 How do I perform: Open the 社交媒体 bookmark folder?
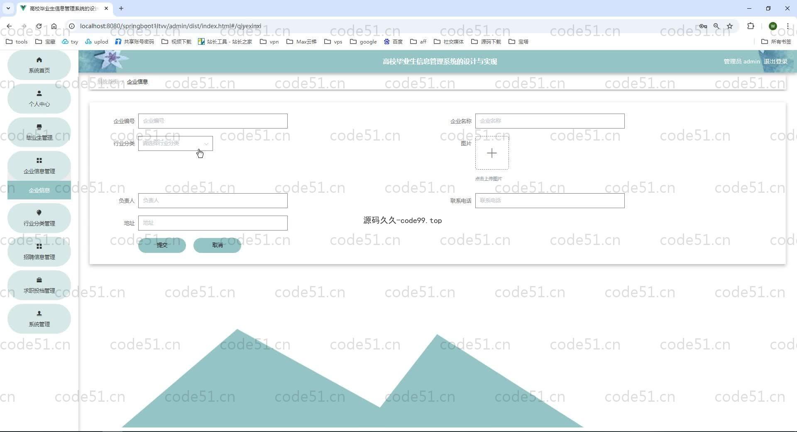449,41
